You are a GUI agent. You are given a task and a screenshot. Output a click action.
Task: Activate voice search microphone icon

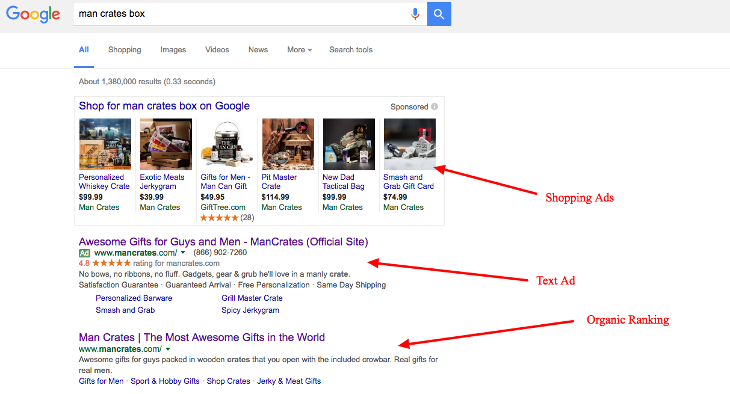pos(415,14)
